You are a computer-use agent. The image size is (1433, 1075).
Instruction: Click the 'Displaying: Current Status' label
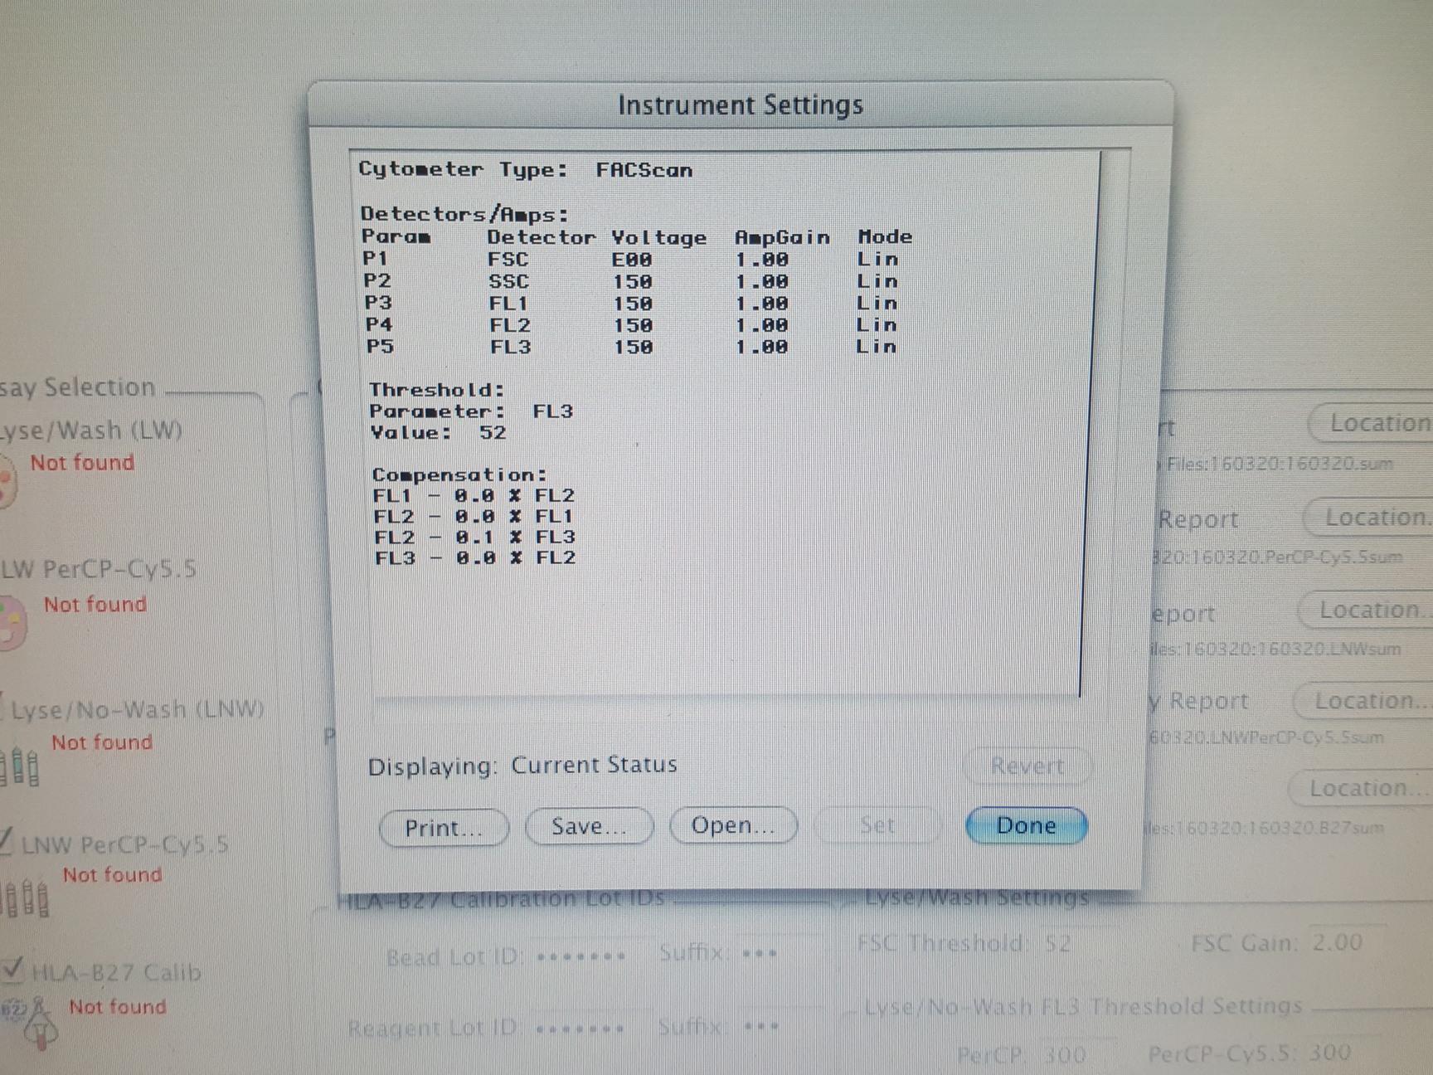(522, 766)
